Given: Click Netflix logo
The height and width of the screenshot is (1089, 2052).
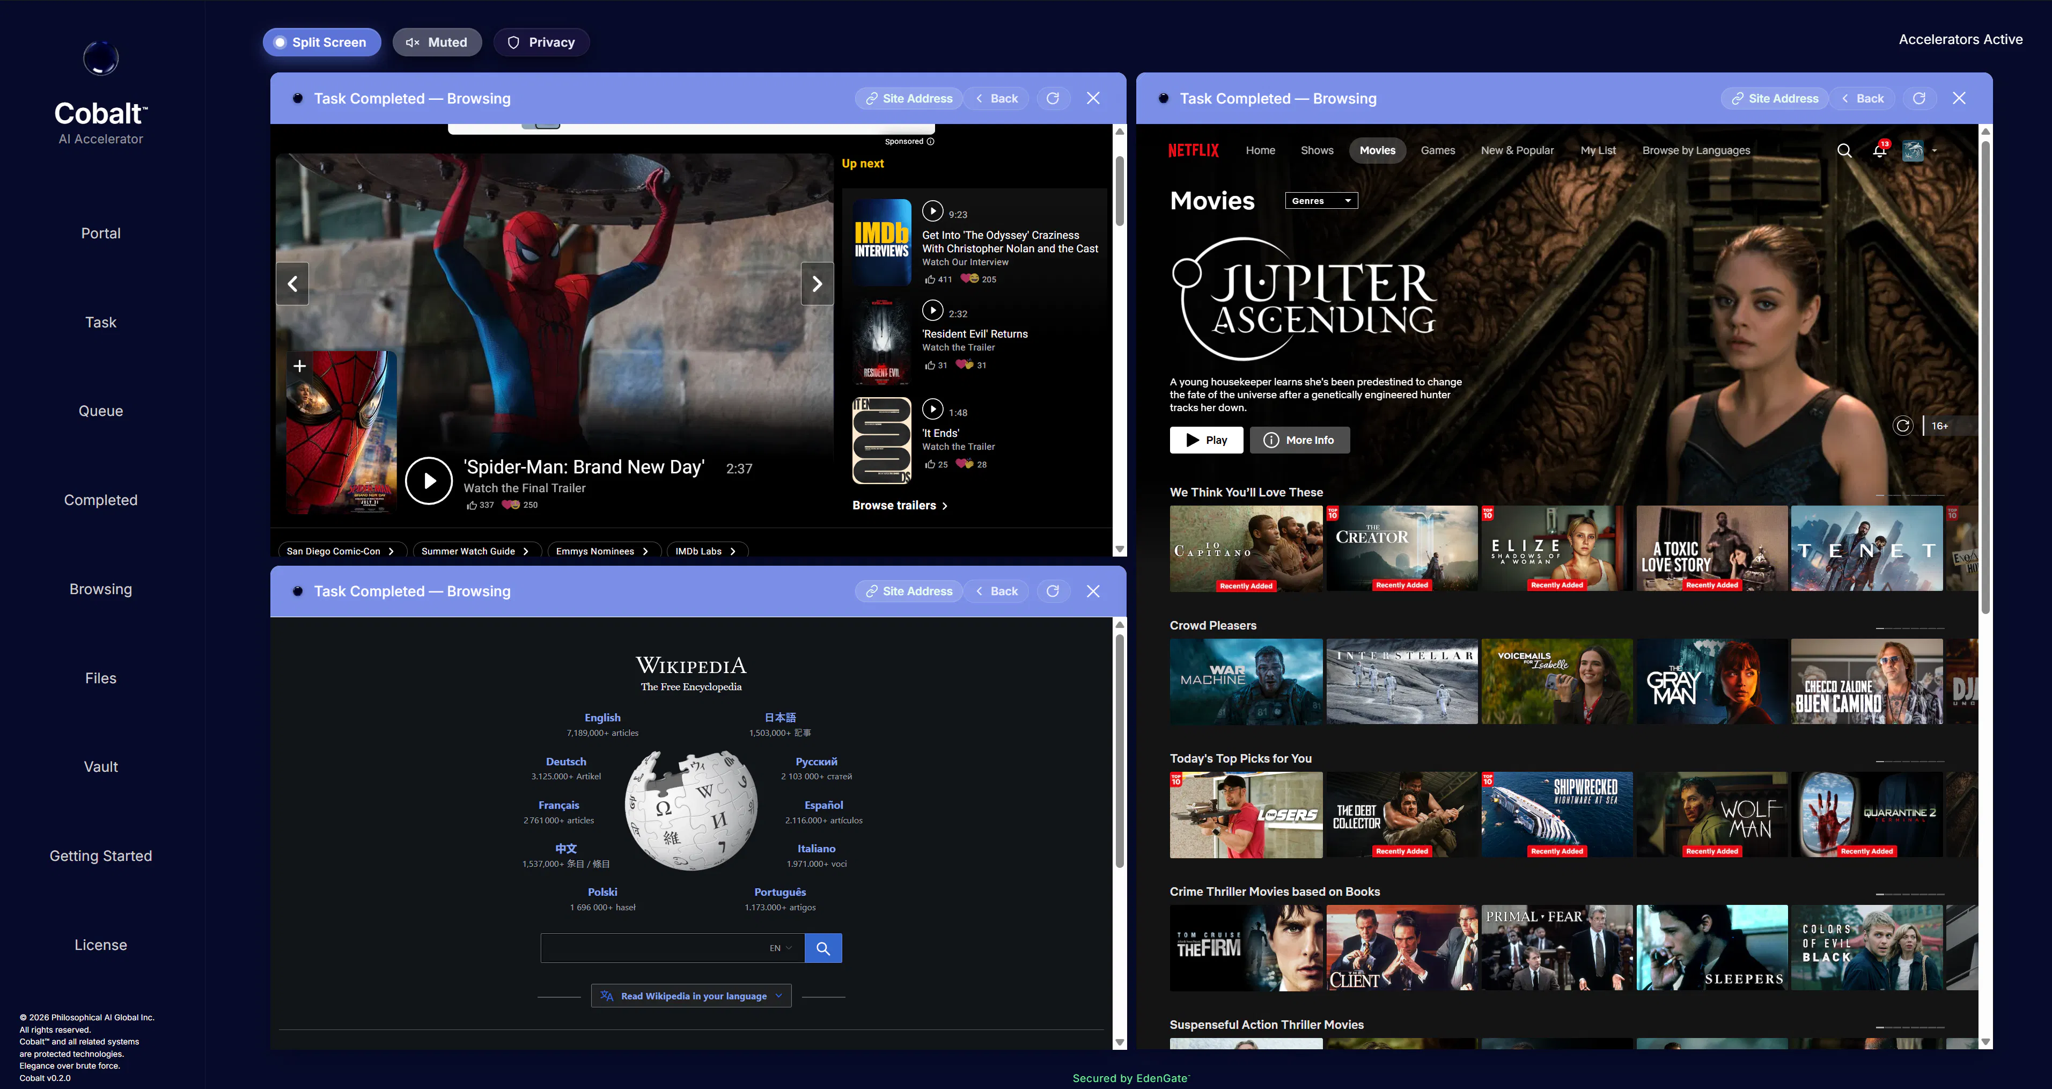Looking at the screenshot, I should click(1193, 150).
